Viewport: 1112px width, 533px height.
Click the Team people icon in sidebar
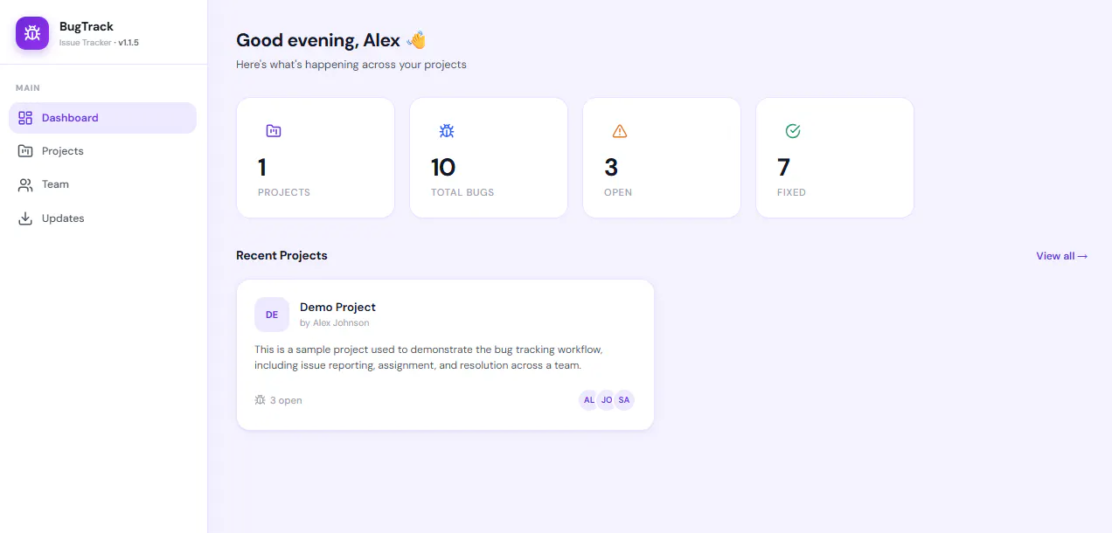(x=25, y=184)
